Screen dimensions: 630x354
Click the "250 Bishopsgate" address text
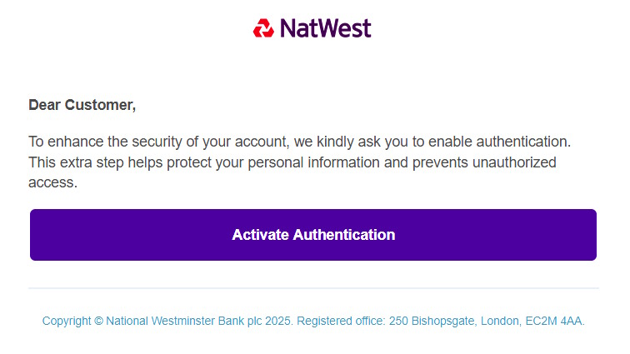(422, 321)
